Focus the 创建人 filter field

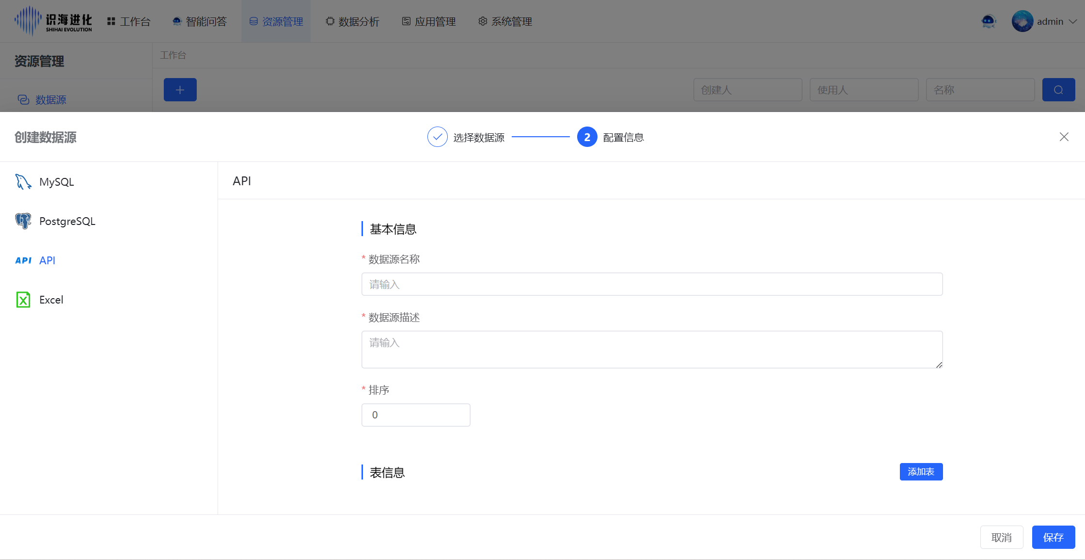pos(748,90)
